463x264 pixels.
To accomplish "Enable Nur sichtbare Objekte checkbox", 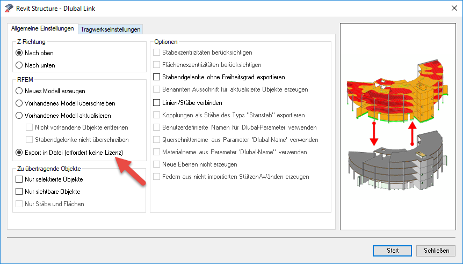I will click(19, 192).
